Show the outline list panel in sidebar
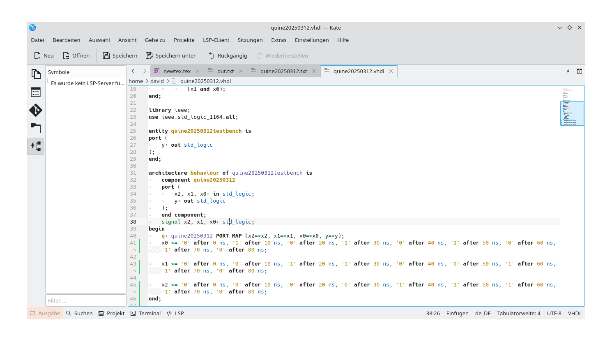Viewport: 612px width, 351px height. coord(36,92)
